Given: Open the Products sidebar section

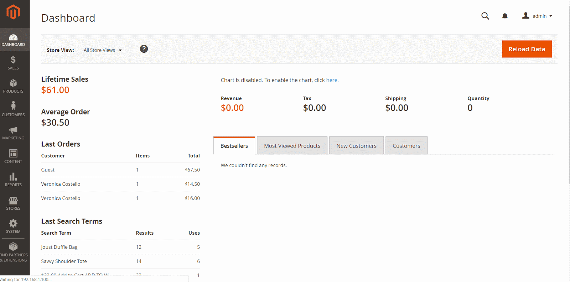Looking at the screenshot, I should pos(13,86).
